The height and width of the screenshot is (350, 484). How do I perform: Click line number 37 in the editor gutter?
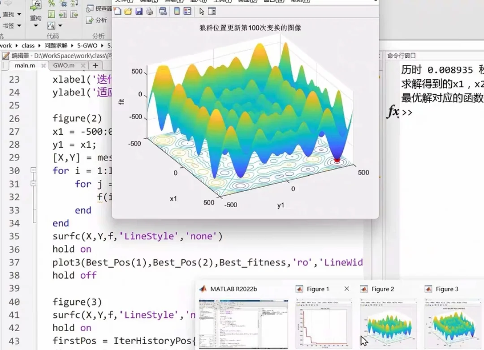click(14, 262)
